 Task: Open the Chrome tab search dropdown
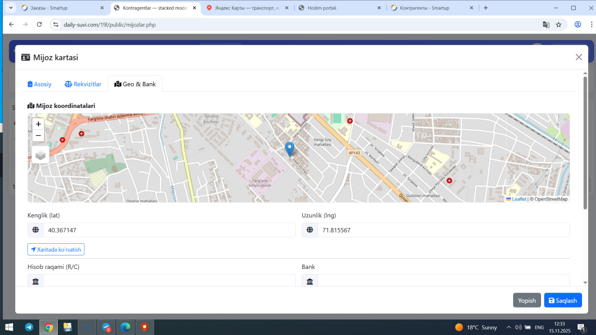11,8
